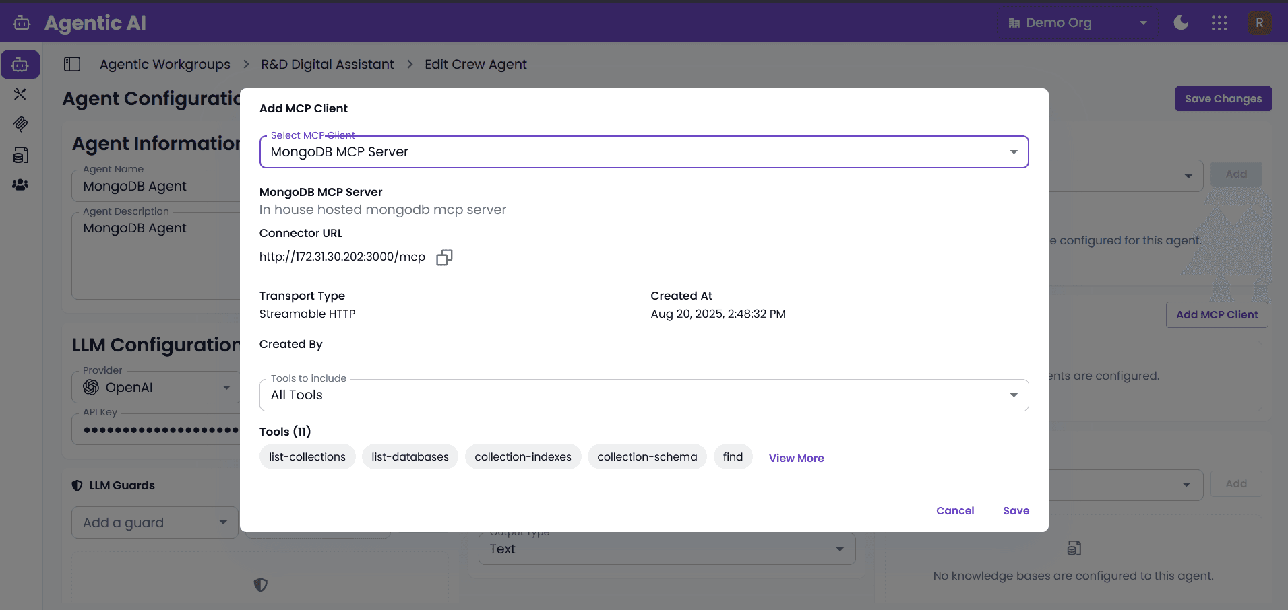Image resolution: width=1288 pixels, height=610 pixels.
Task: Select the teams people icon in sidebar
Action: pos(20,185)
